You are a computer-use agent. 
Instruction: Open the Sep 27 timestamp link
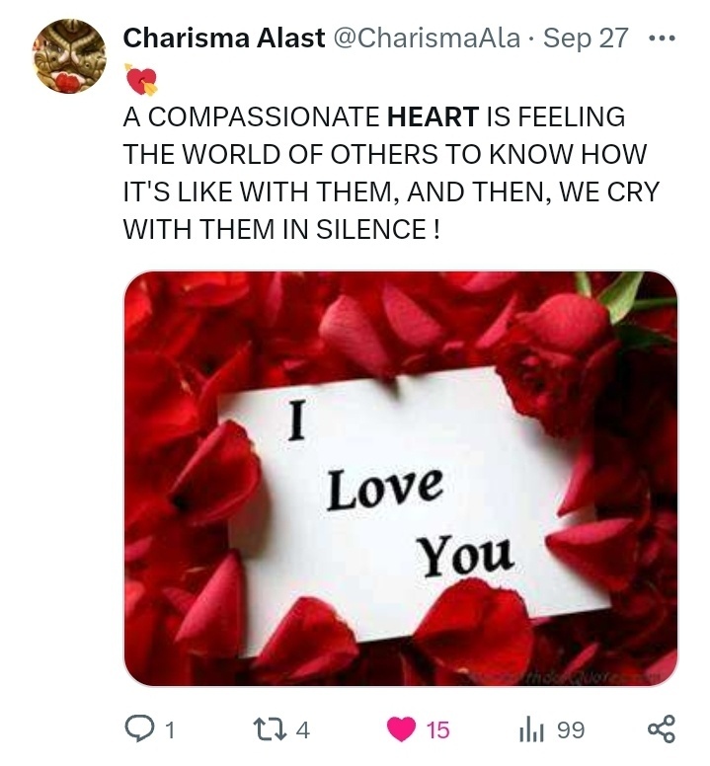(586, 38)
